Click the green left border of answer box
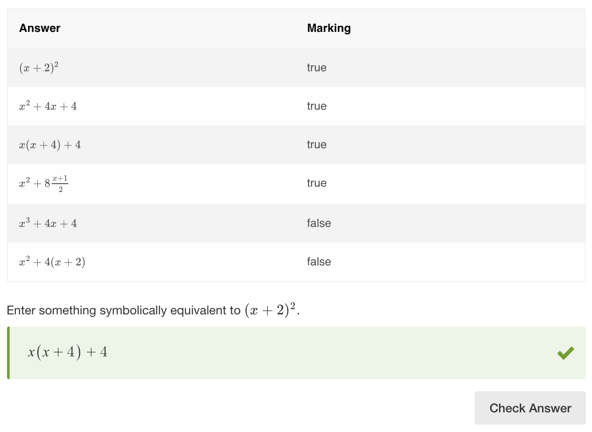The image size is (592, 432). click(8, 353)
